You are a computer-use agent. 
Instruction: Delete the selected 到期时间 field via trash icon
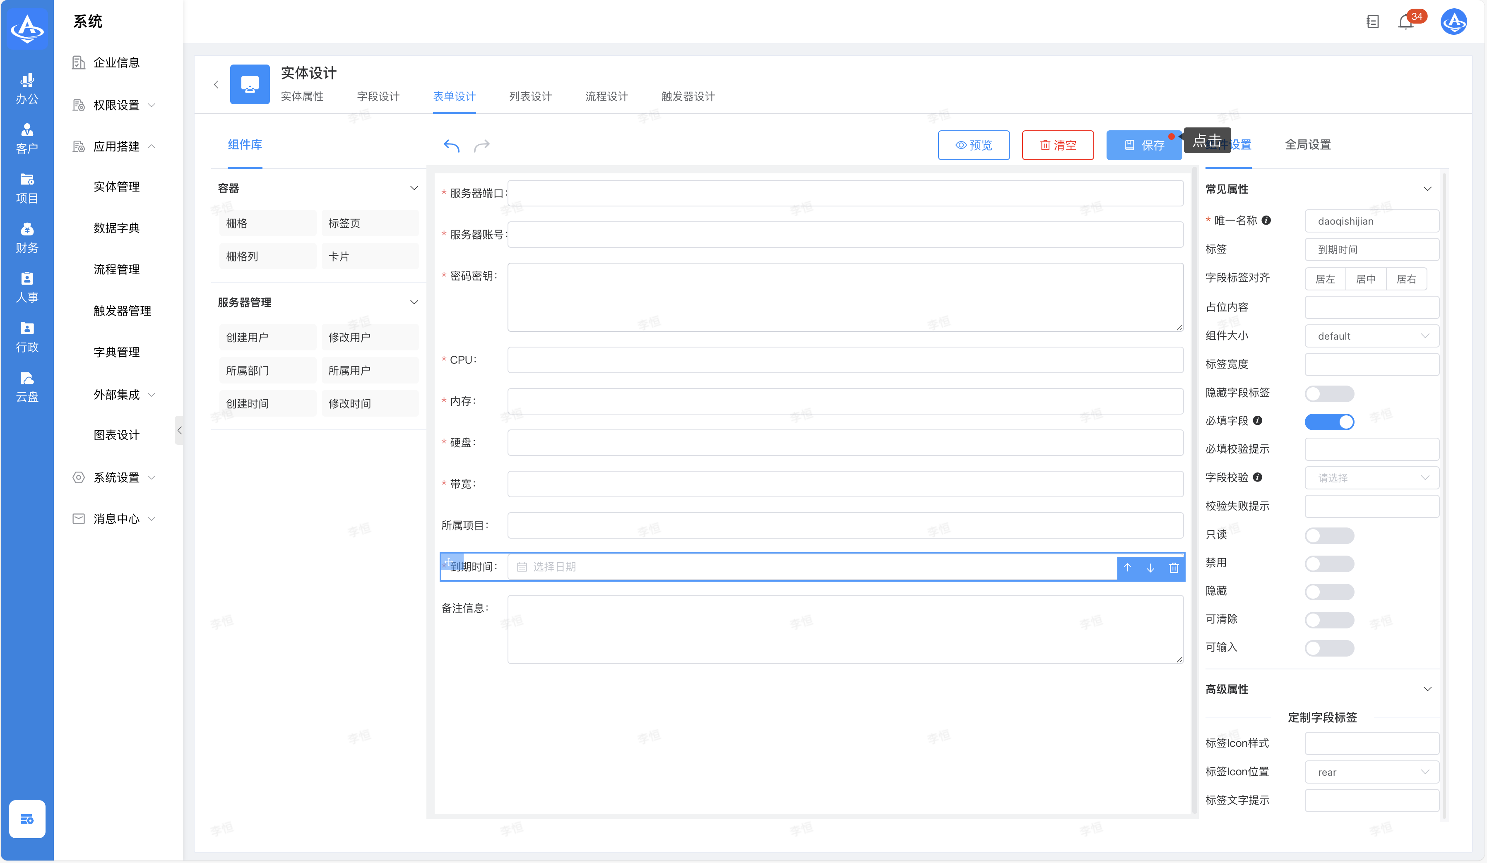tap(1174, 568)
